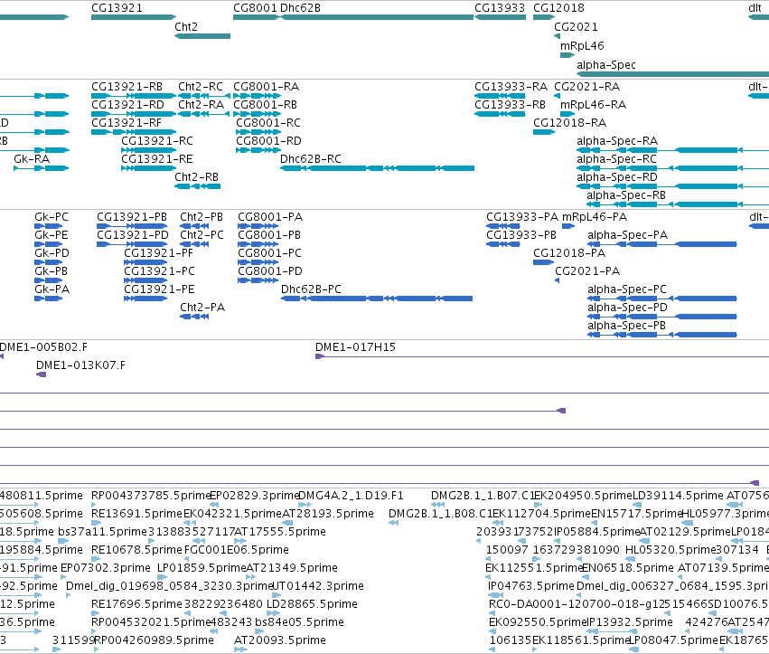Click the "RE17696.5prime" EST label
The width and height of the screenshot is (769, 654).
(136, 604)
